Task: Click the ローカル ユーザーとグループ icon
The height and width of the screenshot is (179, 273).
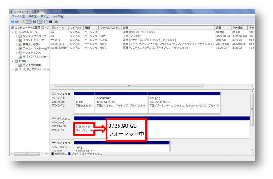Action: click(20, 49)
